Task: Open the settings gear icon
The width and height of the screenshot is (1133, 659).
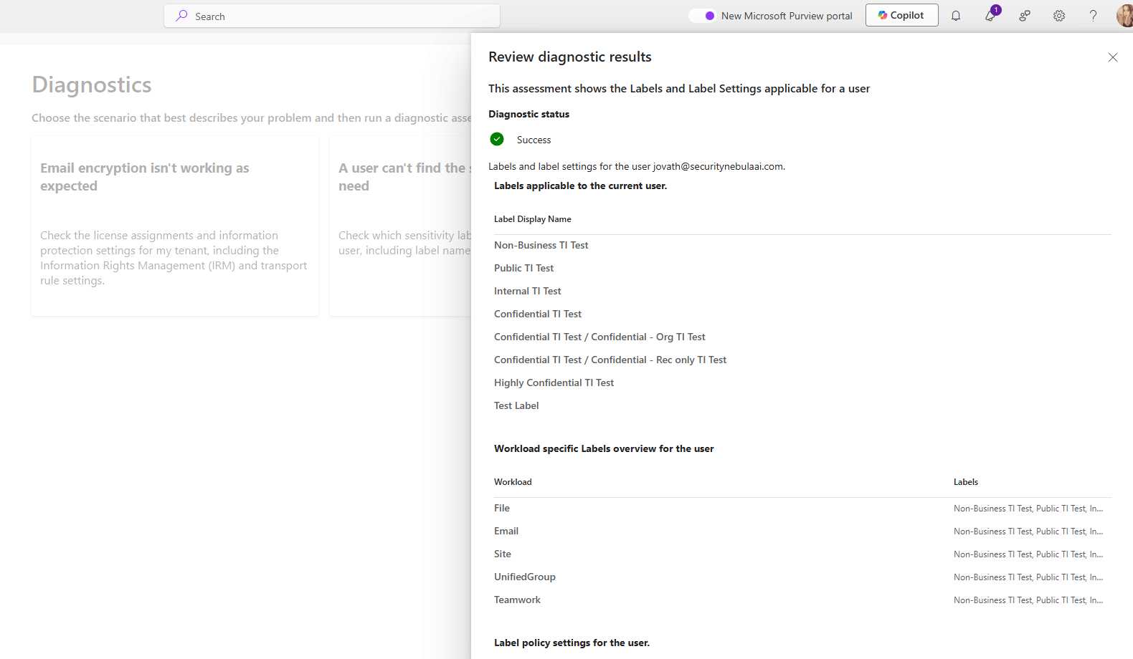Action: 1059,16
